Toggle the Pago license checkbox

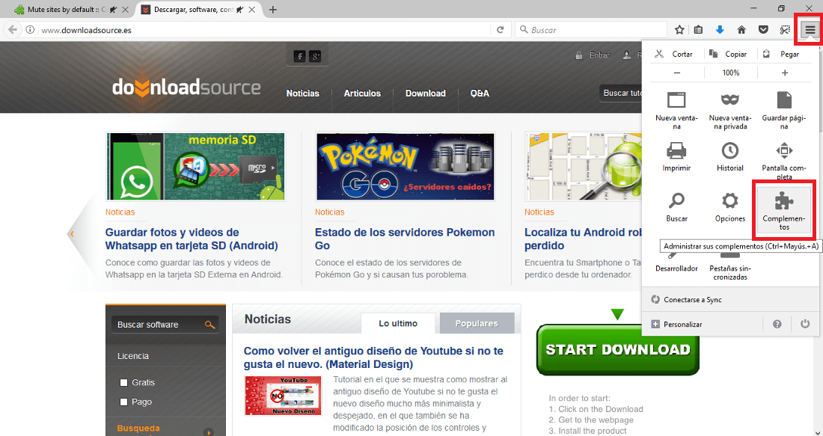point(124,402)
